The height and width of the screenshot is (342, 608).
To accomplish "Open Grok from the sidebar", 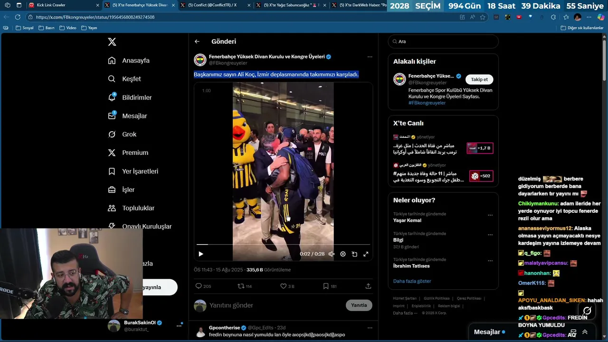I will tap(123, 134).
